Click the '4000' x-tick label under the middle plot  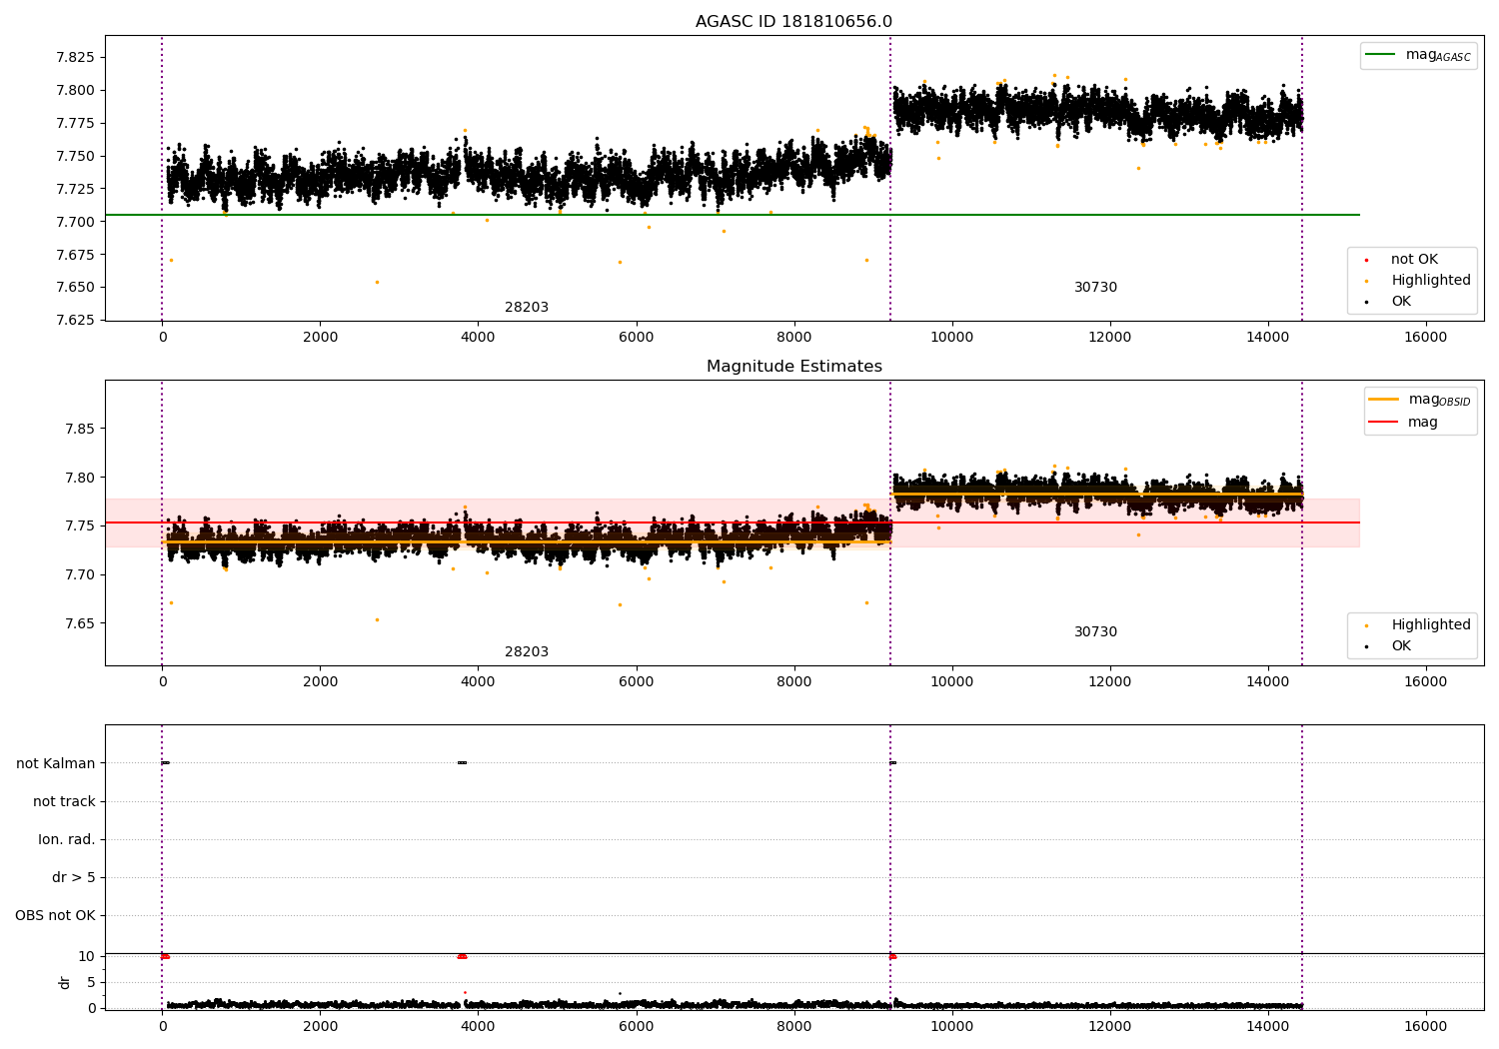tap(478, 682)
